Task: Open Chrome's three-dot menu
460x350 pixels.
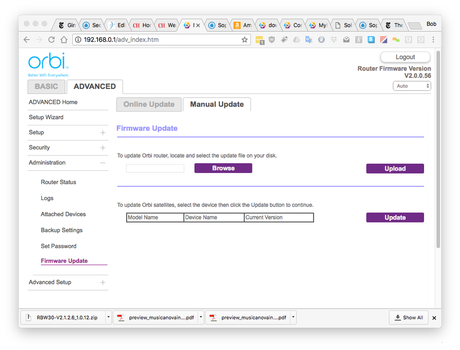Action: (433, 39)
